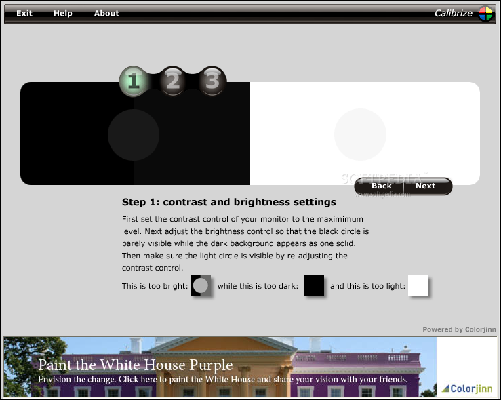This screenshot has height=400, width=501.
Task: Go to previous step with Back
Action: click(381, 186)
